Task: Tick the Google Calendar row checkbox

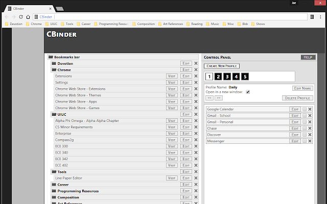Action: 305,109
